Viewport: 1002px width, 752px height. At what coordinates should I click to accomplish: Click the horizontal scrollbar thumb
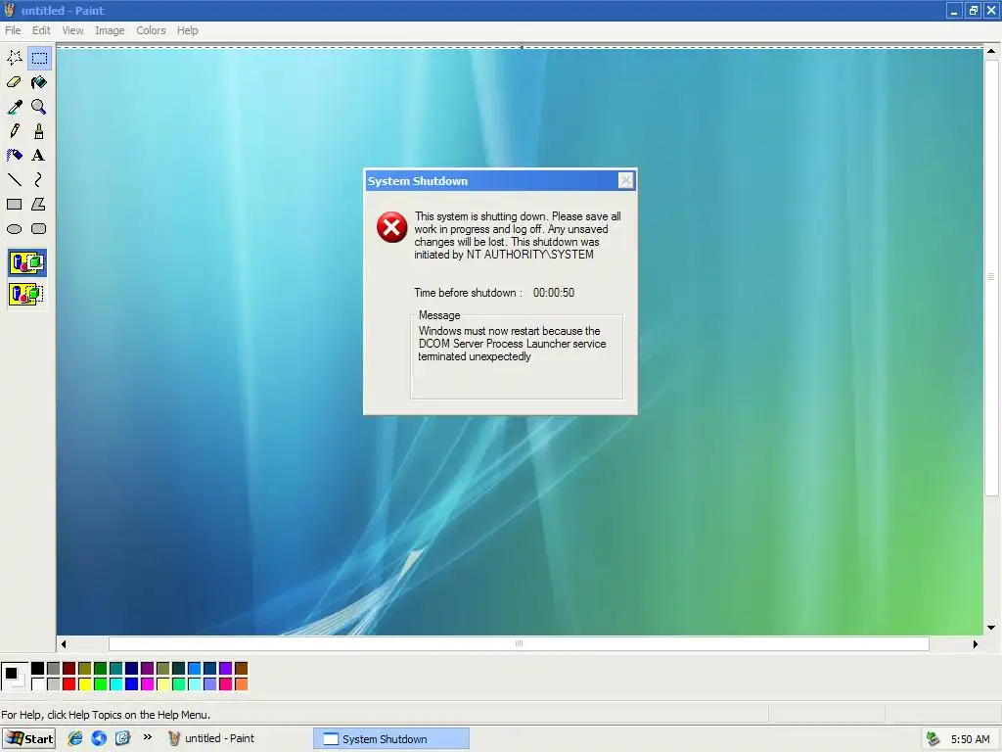click(x=519, y=644)
